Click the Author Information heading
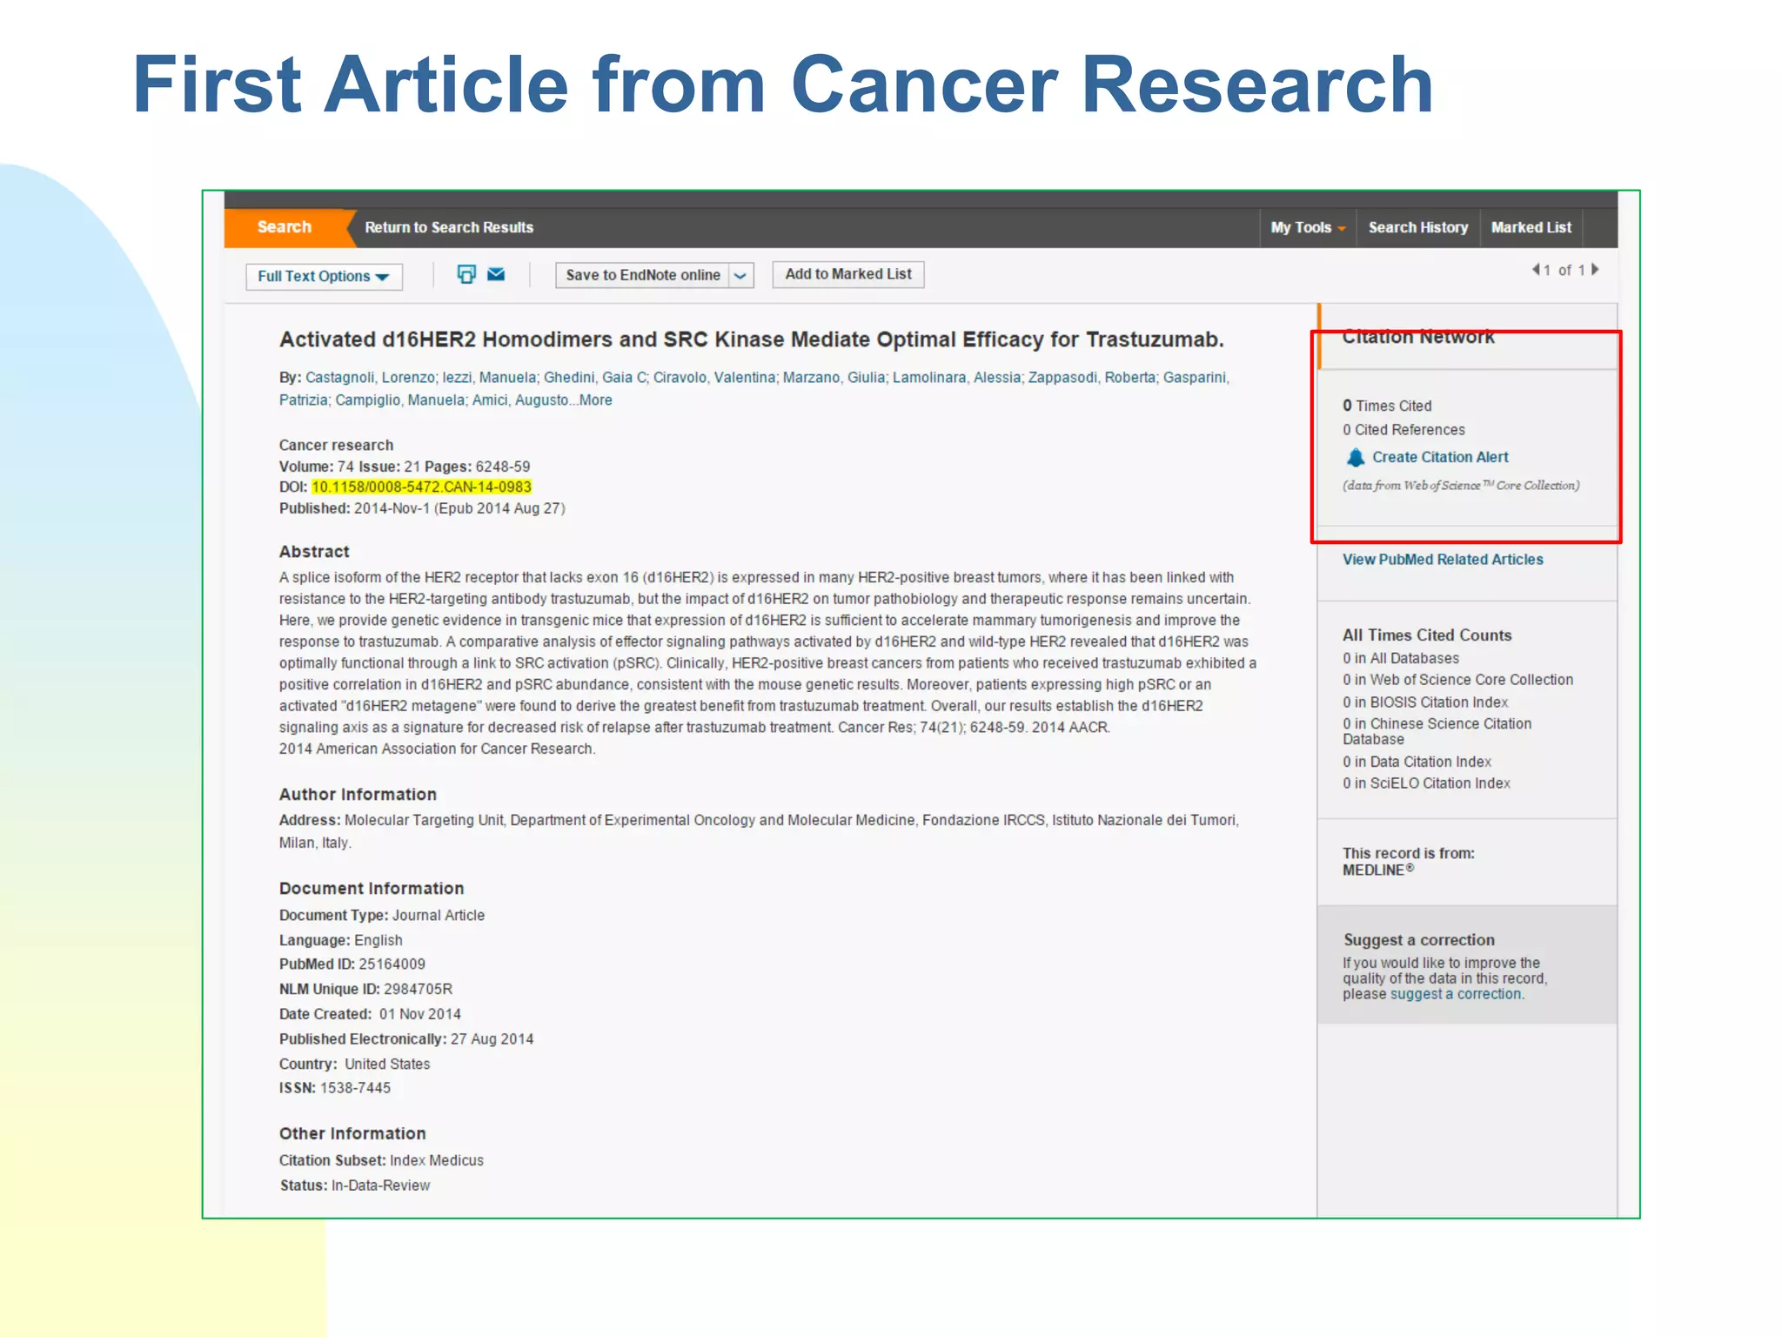 [358, 795]
